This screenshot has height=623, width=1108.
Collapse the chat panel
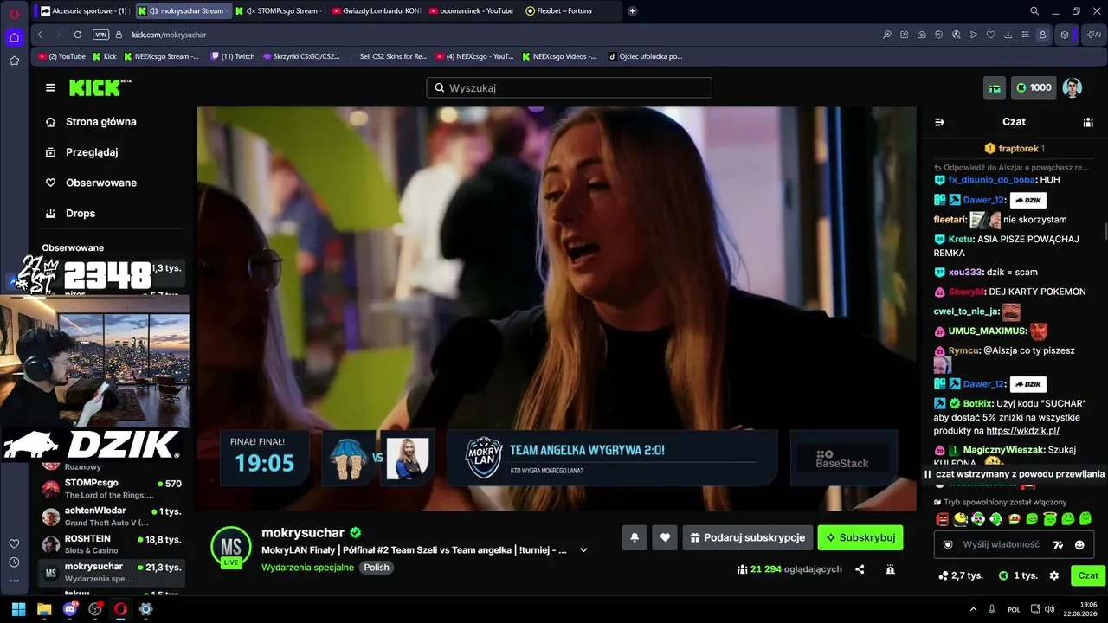click(940, 122)
